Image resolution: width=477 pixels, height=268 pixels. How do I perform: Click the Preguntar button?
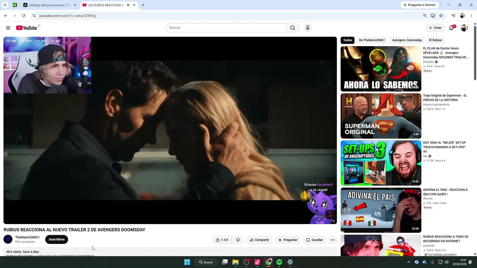(288, 240)
